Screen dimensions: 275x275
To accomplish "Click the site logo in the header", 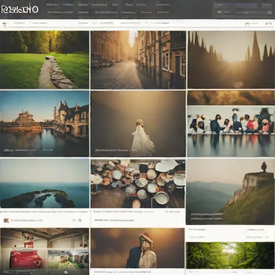I will click(20, 9).
